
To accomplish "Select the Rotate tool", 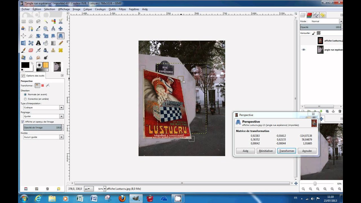I will pos(38,36).
